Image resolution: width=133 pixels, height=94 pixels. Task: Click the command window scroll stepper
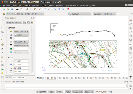(127, 85)
